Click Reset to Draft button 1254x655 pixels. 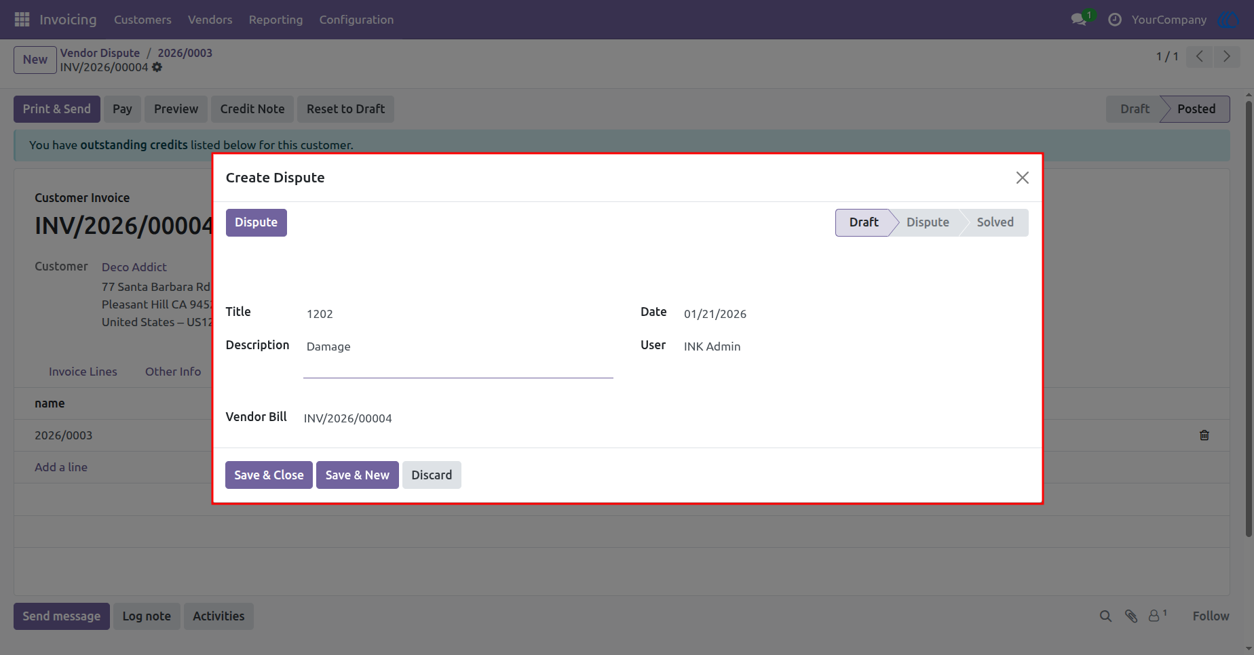click(x=345, y=109)
